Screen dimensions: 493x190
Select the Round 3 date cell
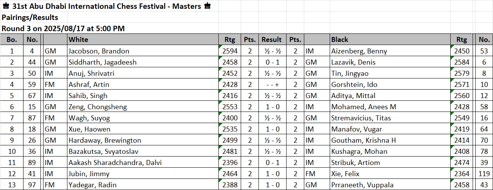click(63, 28)
